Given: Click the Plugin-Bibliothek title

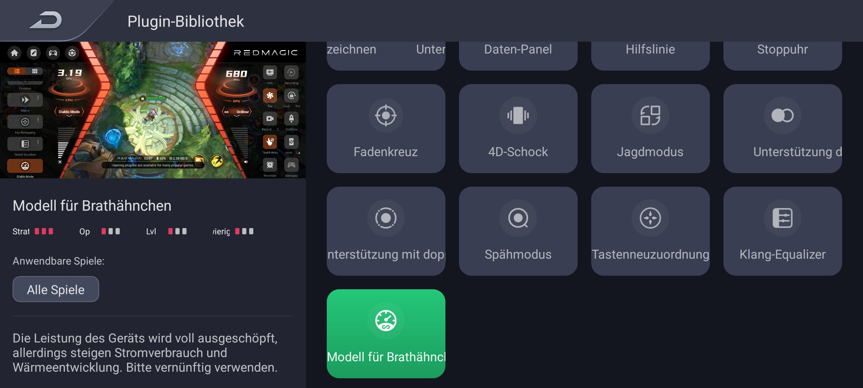Looking at the screenshot, I should click(186, 21).
